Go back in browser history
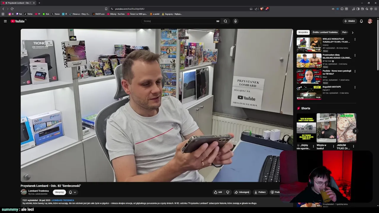The width and height of the screenshot is (379, 213). pos(3,9)
